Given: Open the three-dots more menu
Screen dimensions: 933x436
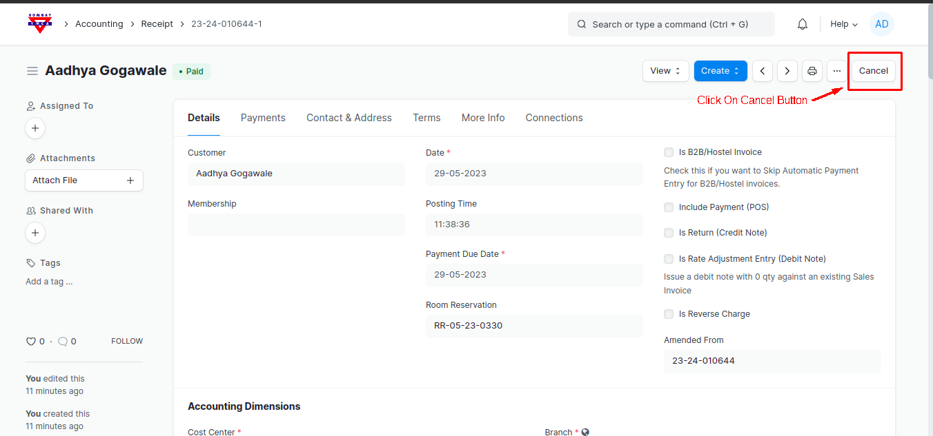Looking at the screenshot, I should (x=836, y=71).
